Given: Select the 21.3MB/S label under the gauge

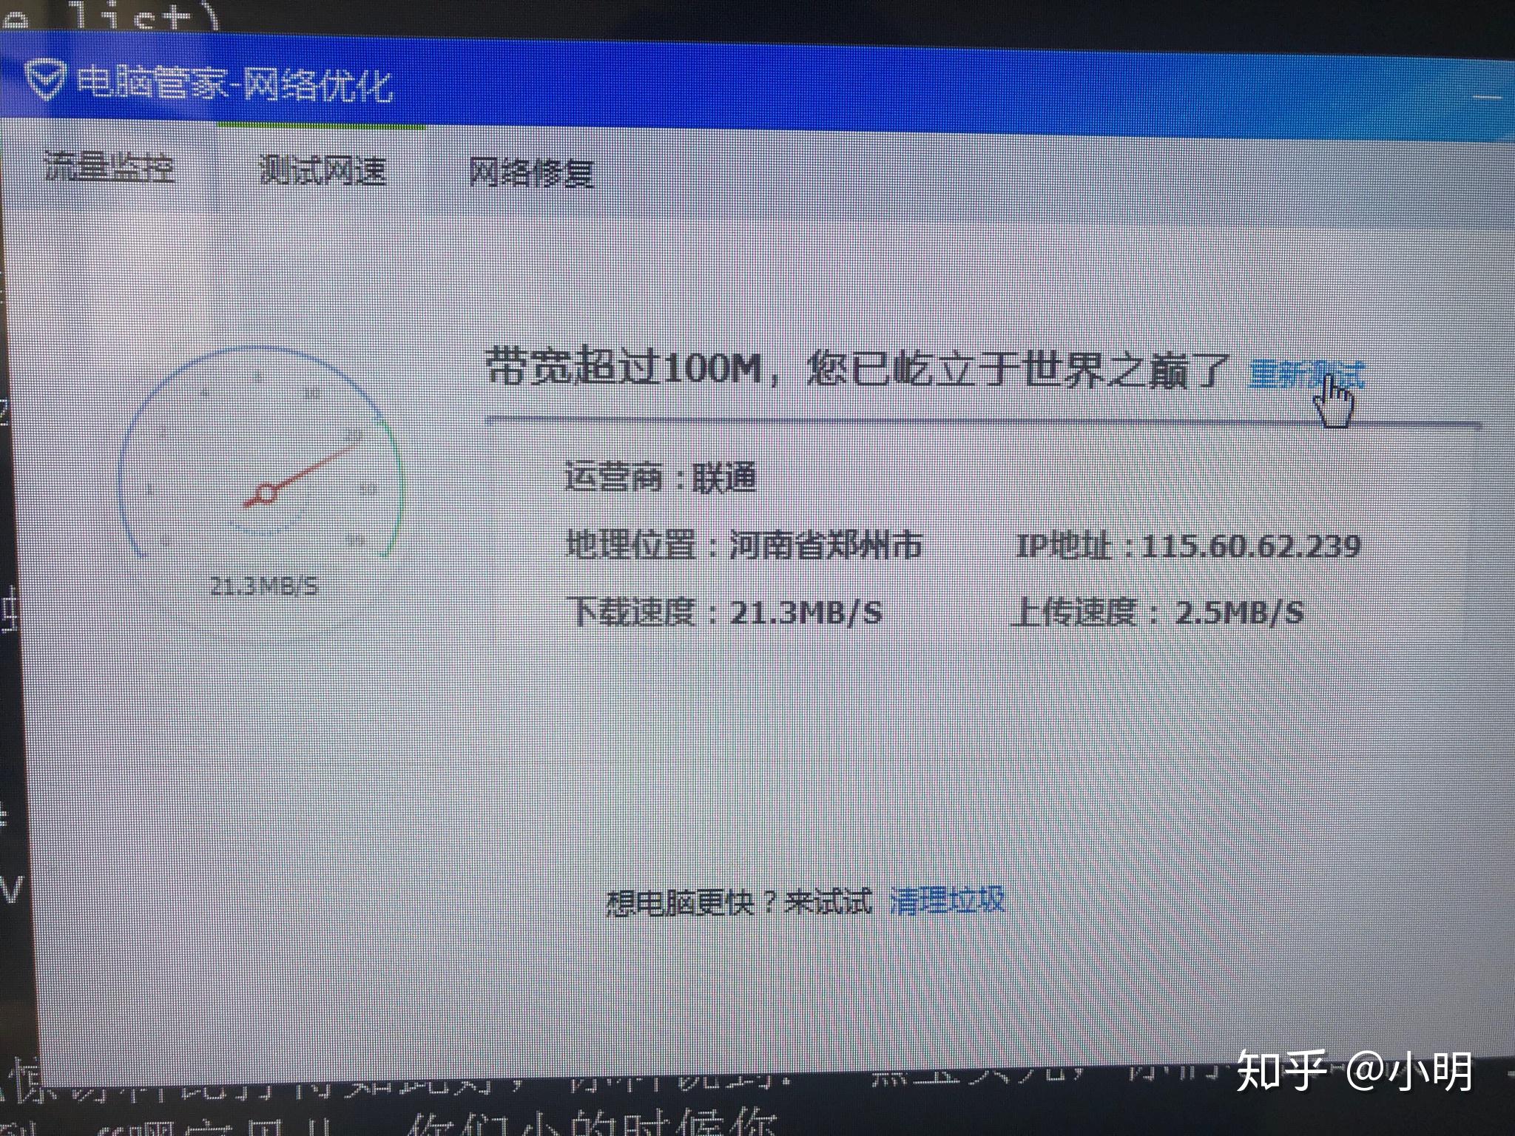Looking at the screenshot, I should point(264,587).
